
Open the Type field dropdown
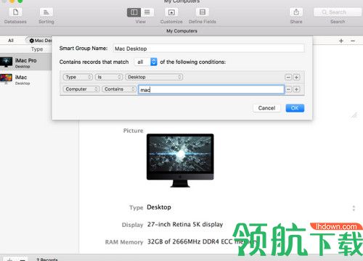(78, 77)
